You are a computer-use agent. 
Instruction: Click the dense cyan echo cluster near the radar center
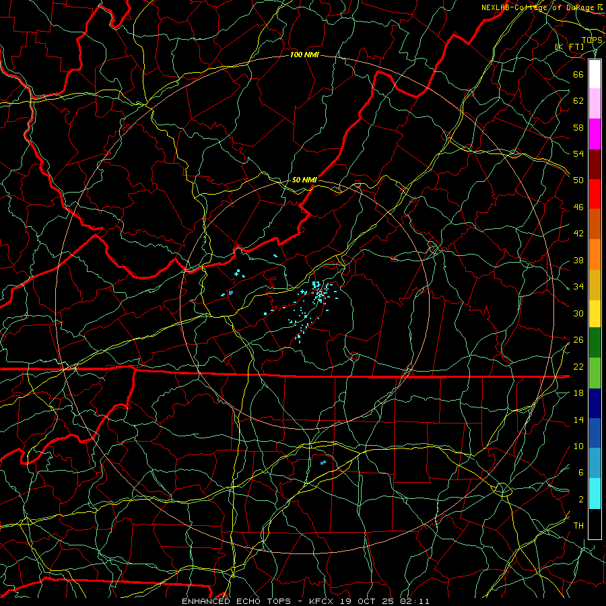[x=319, y=294]
